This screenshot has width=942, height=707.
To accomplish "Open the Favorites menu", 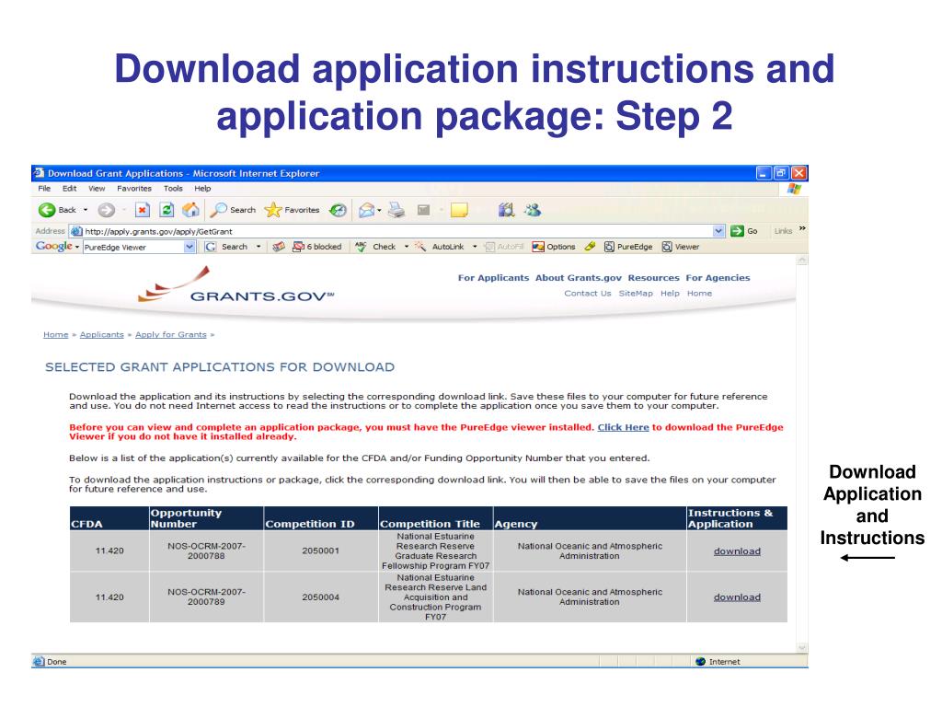I will coord(134,189).
